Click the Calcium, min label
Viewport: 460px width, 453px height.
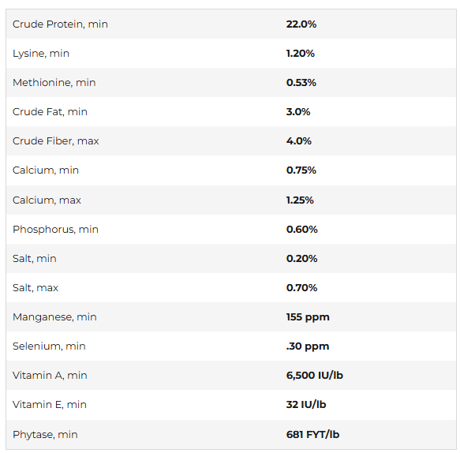(x=46, y=170)
